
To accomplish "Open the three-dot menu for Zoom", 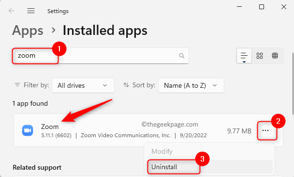I will tap(265, 130).
